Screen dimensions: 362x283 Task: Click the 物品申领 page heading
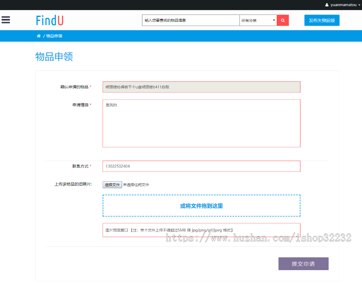pyautogui.click(x=54, y=57)
